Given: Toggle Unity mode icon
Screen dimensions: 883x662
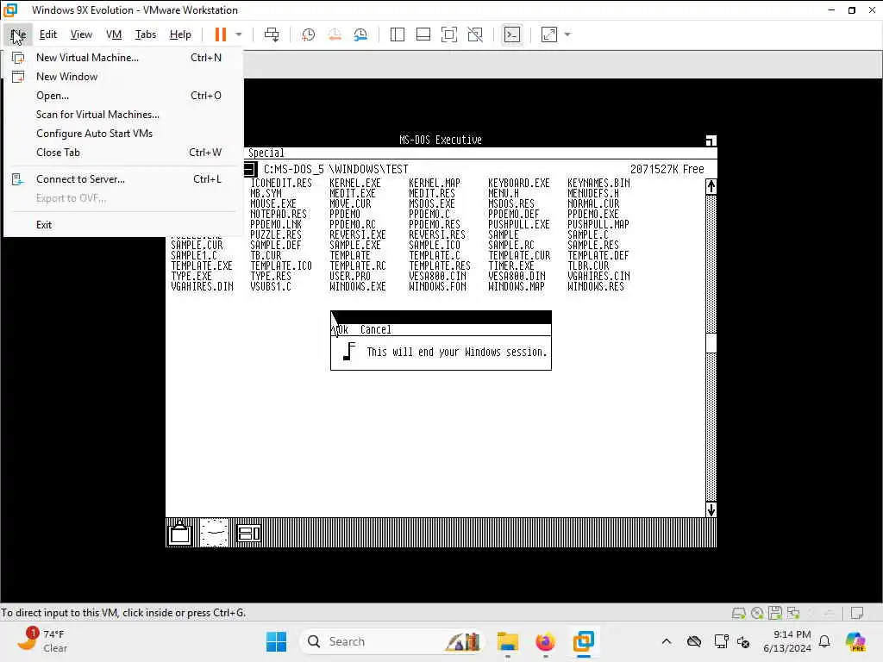Looking at the screenshot, I should [475, 34].
